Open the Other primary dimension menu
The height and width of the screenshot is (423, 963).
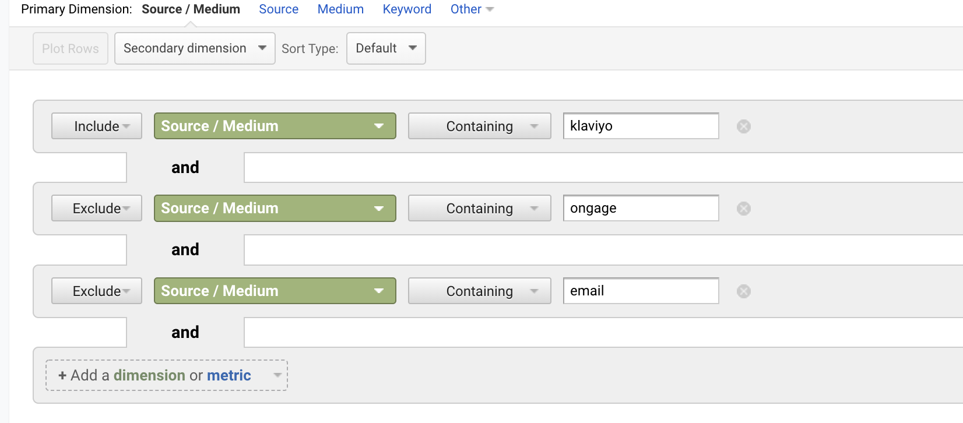pyautogui.click(x=472, y=9)
